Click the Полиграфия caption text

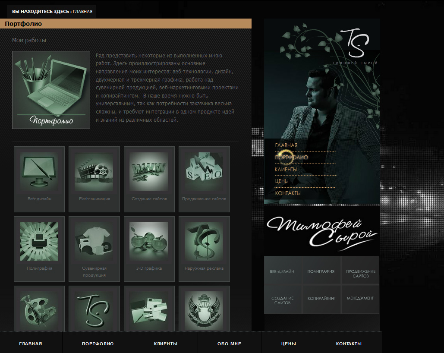(x=39, y=268)
